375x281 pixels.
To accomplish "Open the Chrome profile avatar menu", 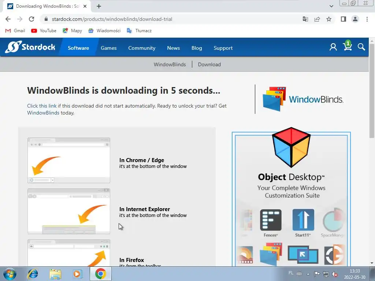I will click(355, 19).
